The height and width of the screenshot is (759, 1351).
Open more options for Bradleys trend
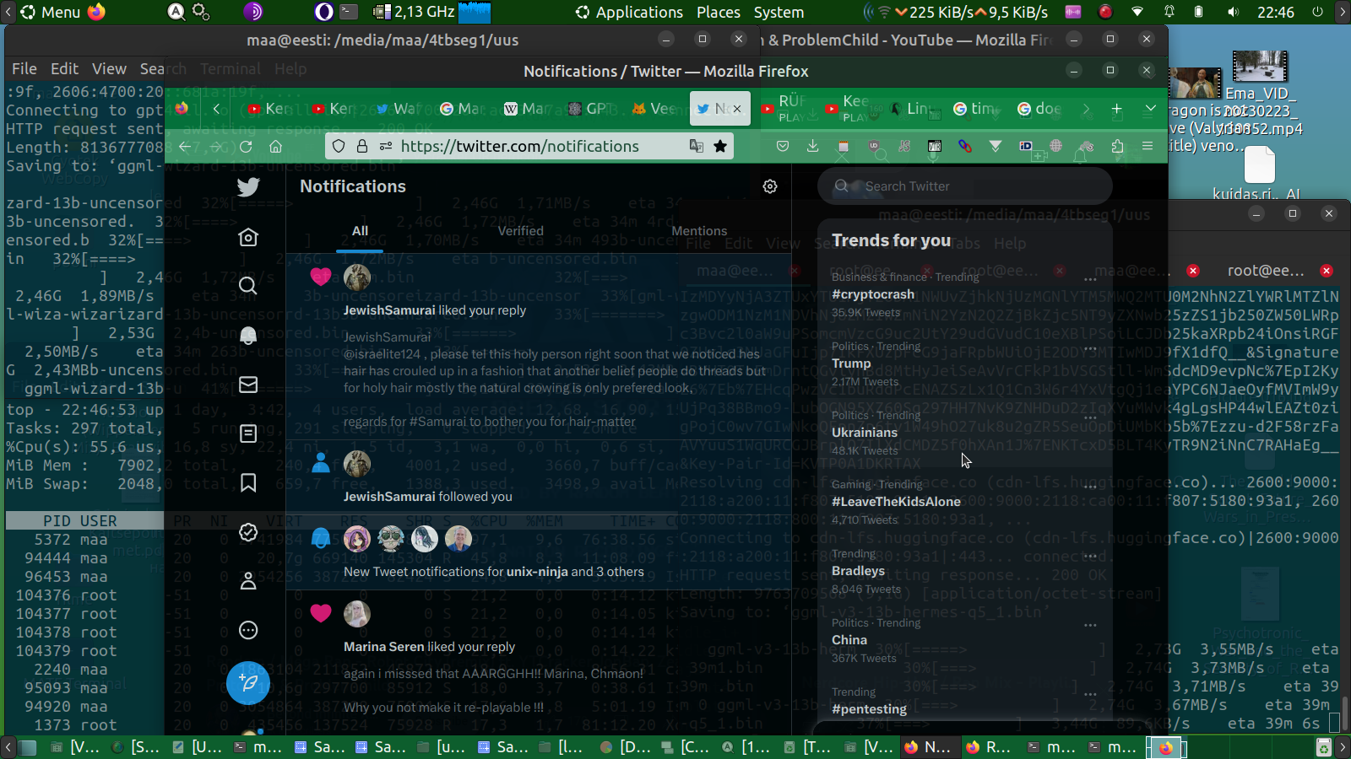click(x=1090, y=555)
